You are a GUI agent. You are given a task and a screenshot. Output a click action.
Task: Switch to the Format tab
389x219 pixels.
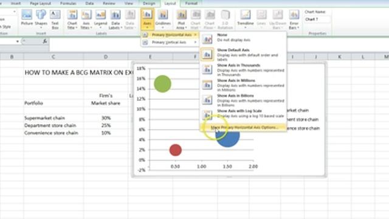tap(191, 4)
